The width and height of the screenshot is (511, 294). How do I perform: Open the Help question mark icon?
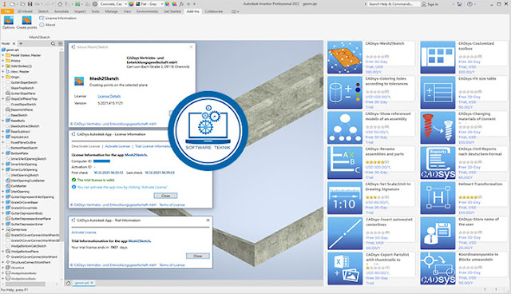469,4
